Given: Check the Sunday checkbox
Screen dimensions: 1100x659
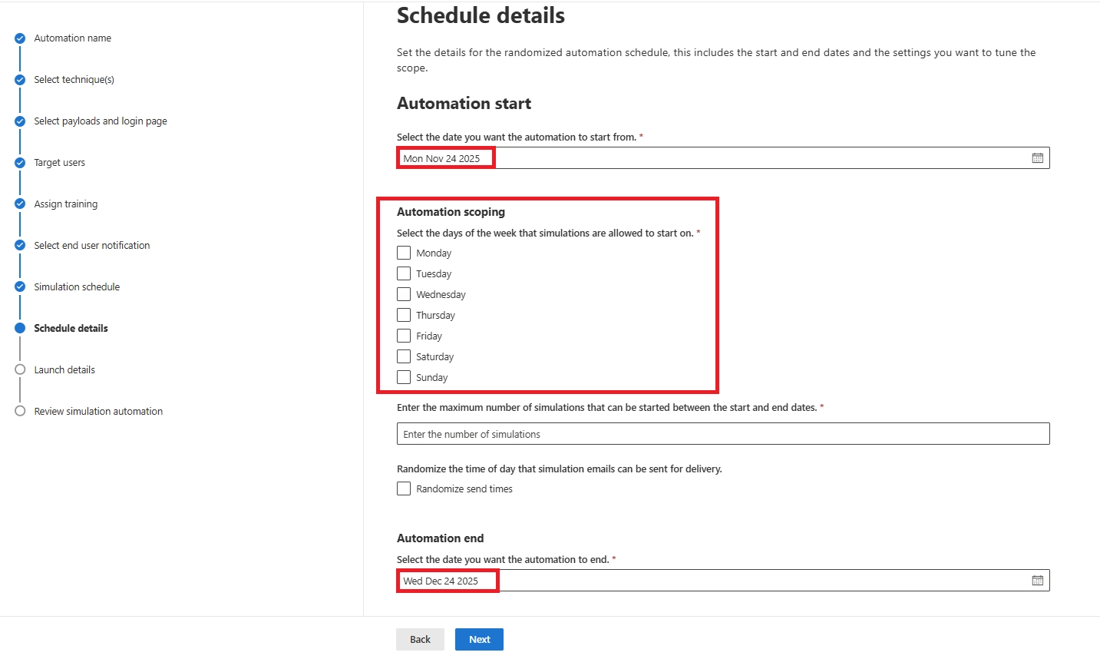Looking at the screenshot, I should point(404,376).
